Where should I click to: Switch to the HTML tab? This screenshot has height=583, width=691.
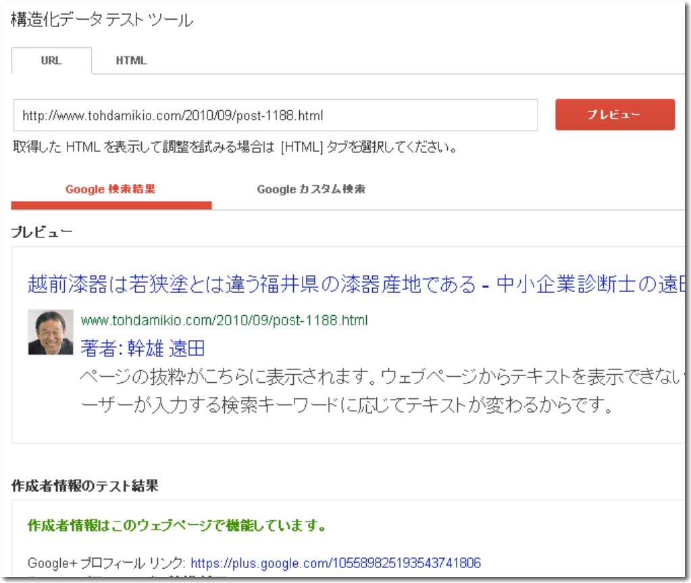pyautogui.click(x=131, y=60)
